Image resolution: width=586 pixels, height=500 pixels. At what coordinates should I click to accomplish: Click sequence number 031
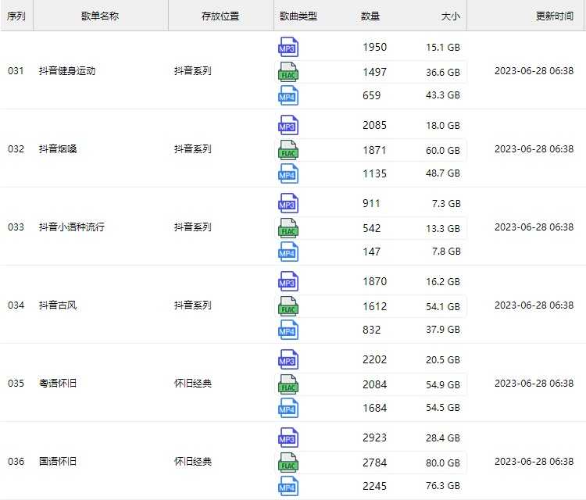(16, 70)
